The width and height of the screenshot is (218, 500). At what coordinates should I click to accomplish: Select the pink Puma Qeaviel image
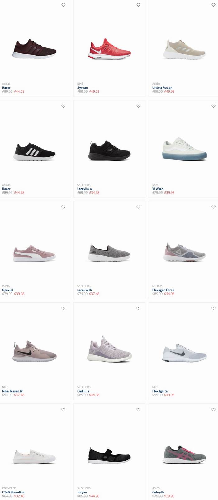pyautogui.click(x=34, y=253)
